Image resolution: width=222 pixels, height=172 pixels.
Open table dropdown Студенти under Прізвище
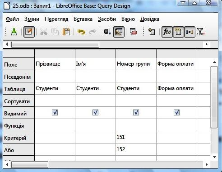[55, 88]
